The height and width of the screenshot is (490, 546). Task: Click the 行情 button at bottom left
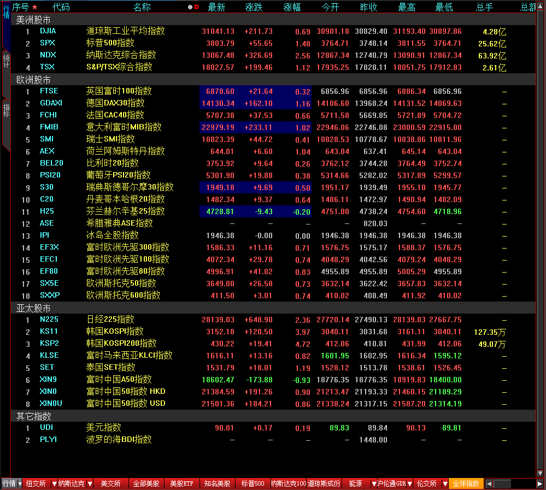pyautogui.click(x=9, y=483)
